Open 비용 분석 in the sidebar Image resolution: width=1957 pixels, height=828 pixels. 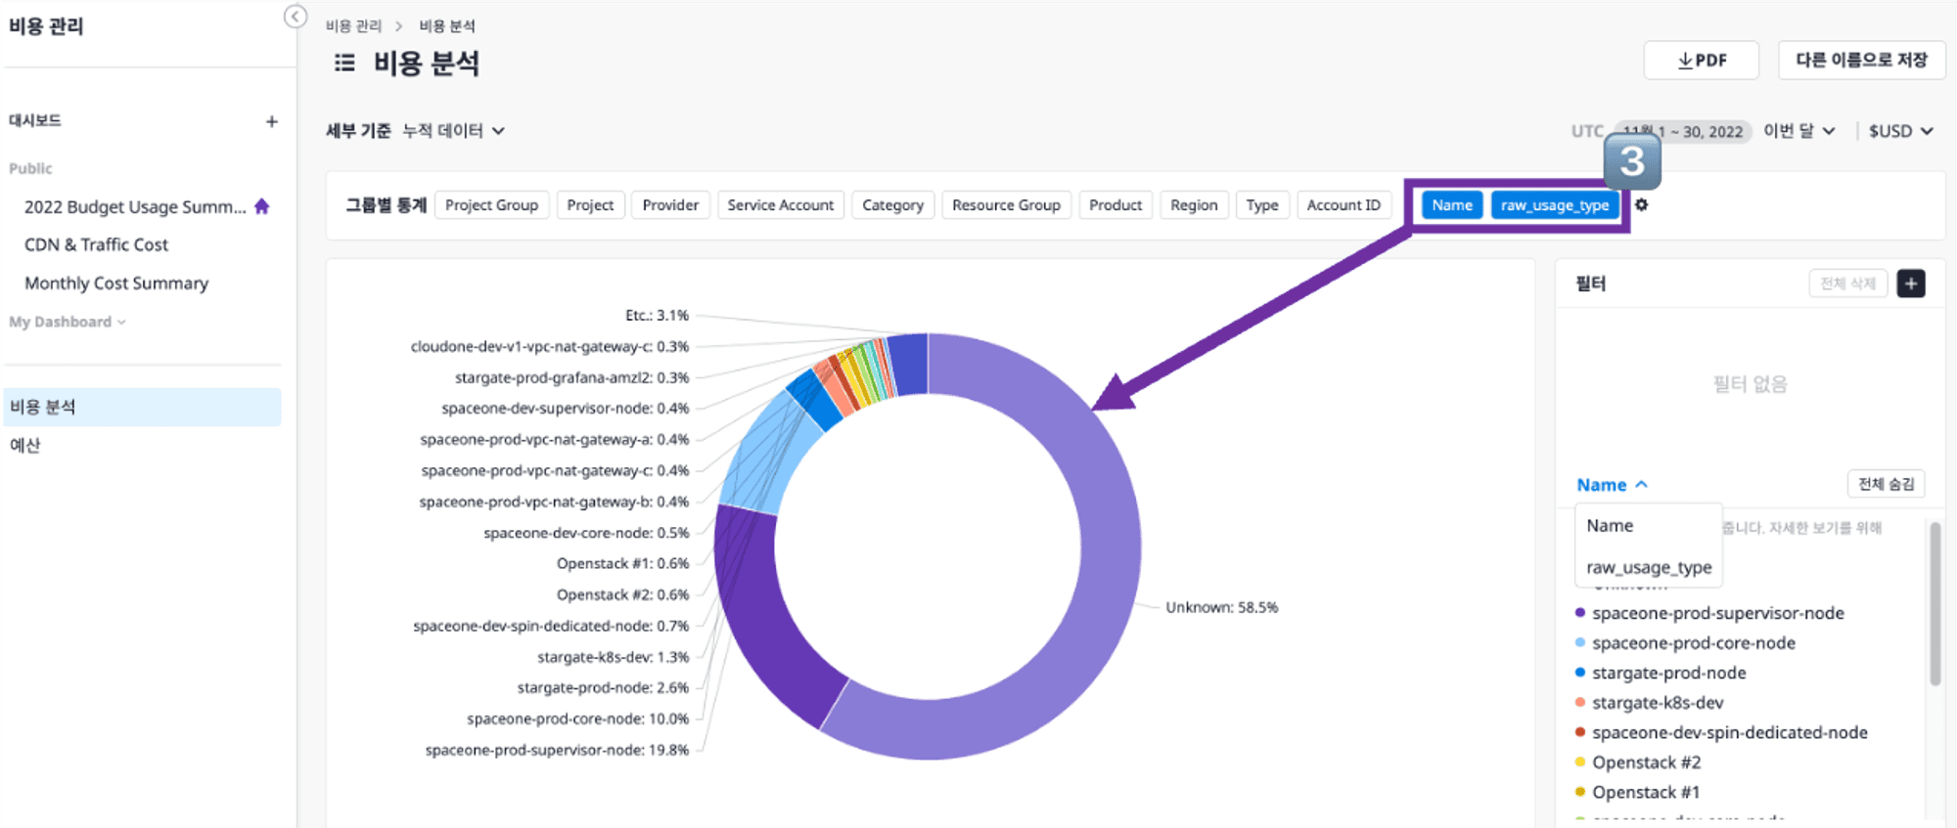(142, 407)
